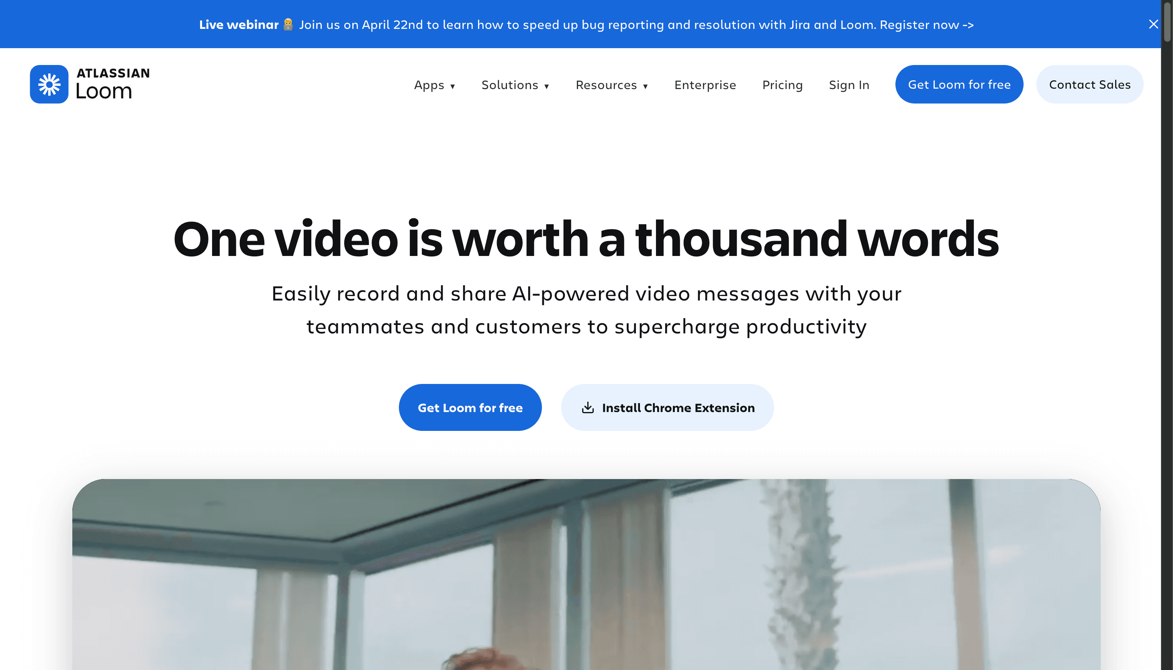
Task: Go to the Pricing page
Action: pos(782,85)
